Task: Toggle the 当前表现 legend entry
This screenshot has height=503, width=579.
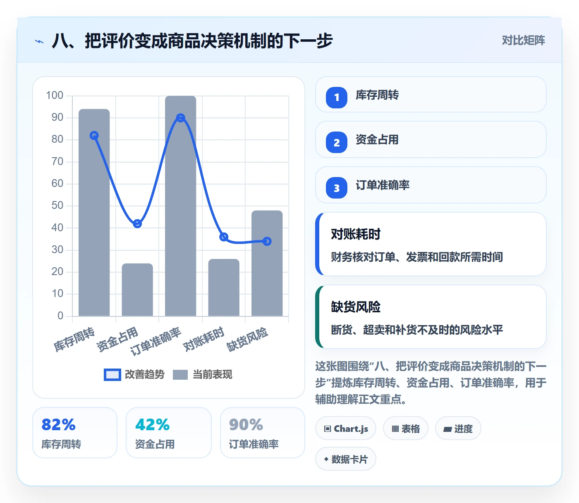Action: point(203,374)
